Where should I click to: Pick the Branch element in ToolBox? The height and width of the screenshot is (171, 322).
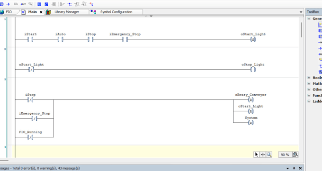[320, 66]
